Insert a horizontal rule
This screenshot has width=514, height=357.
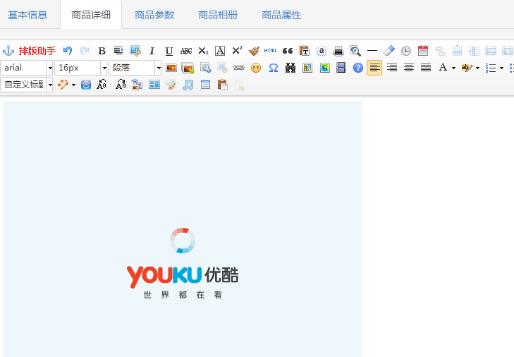[x=372, y=51]
